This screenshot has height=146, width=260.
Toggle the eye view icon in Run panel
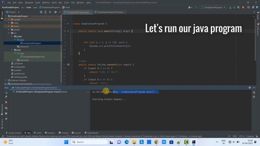[x=6, y=108]
